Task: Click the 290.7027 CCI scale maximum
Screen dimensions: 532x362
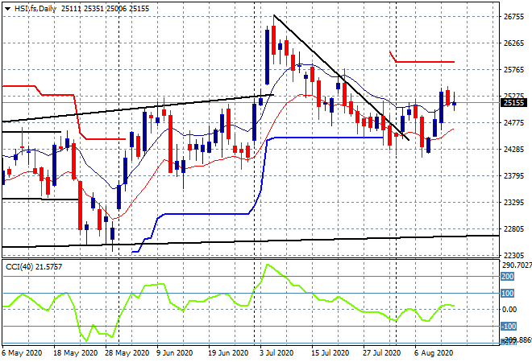Action: [x=517, y=265]
